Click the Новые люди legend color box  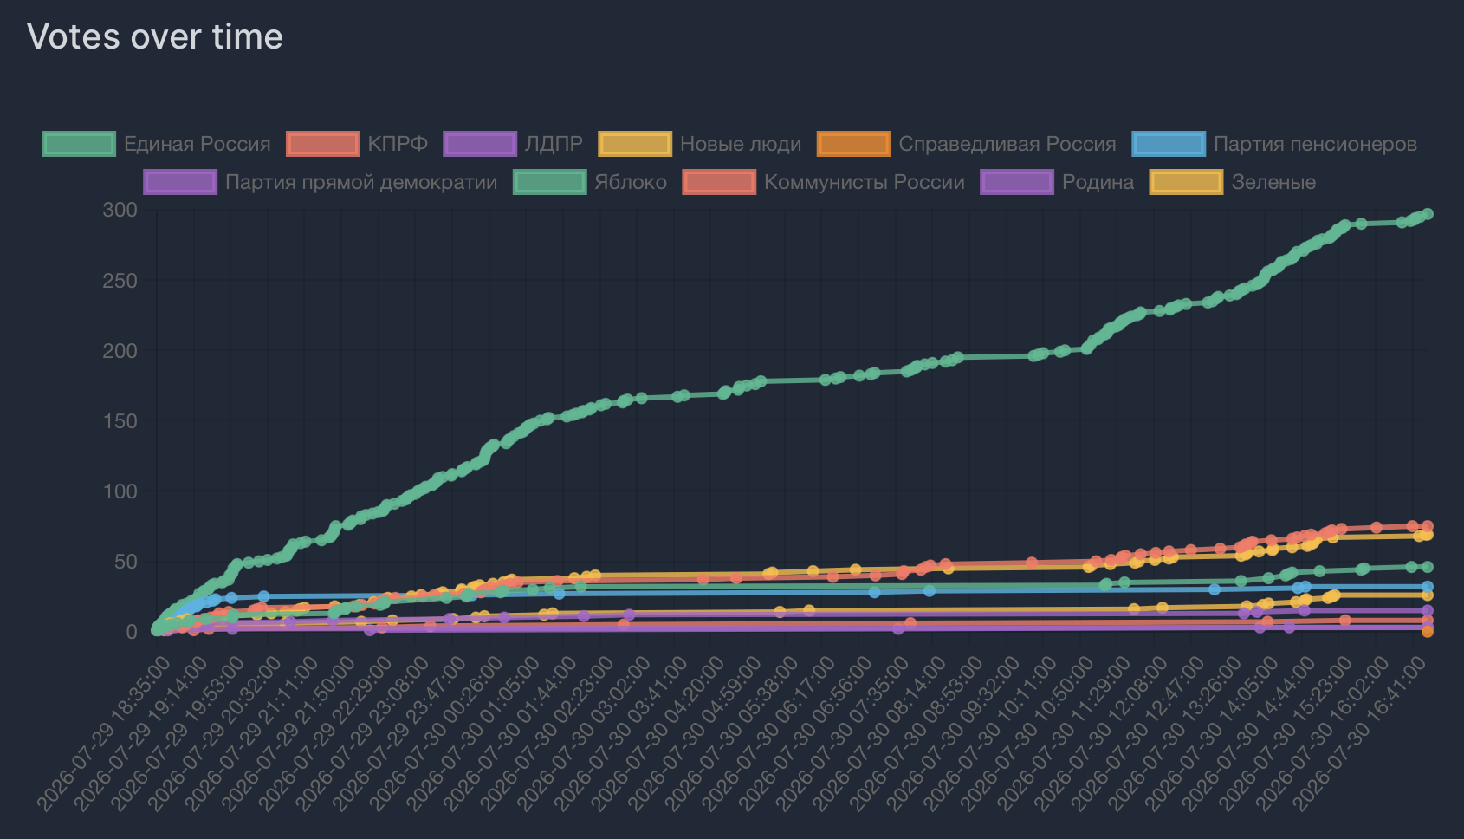click(x=635, y=144)
